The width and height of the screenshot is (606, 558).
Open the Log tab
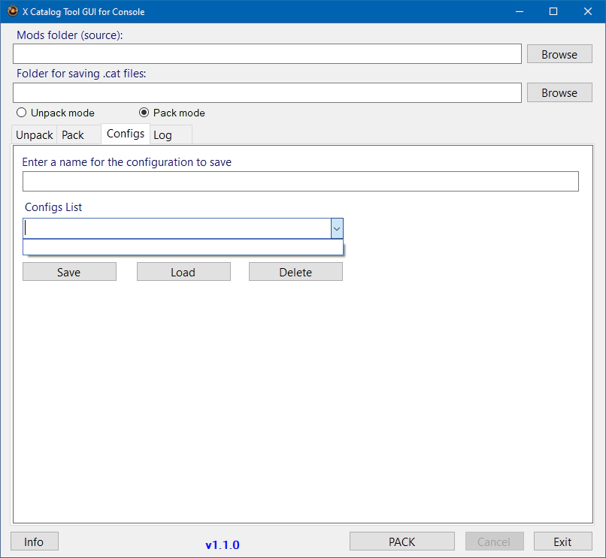pyautogui.click(x=162, y=135)
